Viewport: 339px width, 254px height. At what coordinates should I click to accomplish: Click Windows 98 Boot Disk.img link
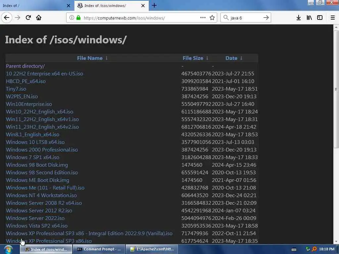tap(37, 165)
